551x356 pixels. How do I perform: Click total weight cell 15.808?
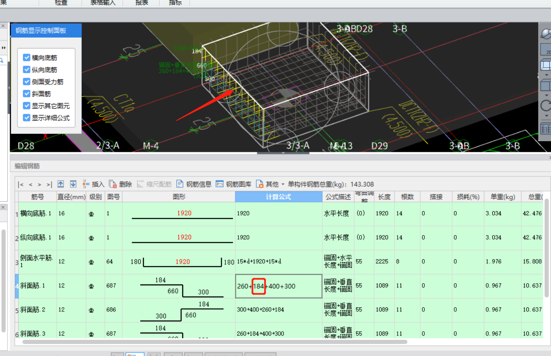pyautogui.click(x=533, y=262)
